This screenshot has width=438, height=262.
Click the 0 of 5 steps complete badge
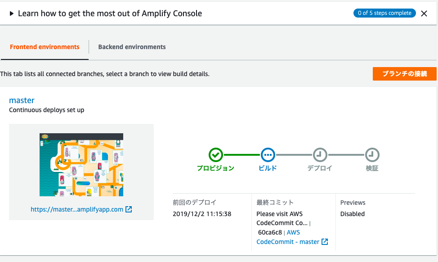pyautogui.click(x=384, y=13)
